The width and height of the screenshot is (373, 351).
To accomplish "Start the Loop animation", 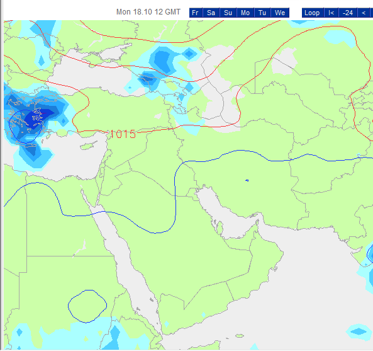I will click(x=312, y=13).
